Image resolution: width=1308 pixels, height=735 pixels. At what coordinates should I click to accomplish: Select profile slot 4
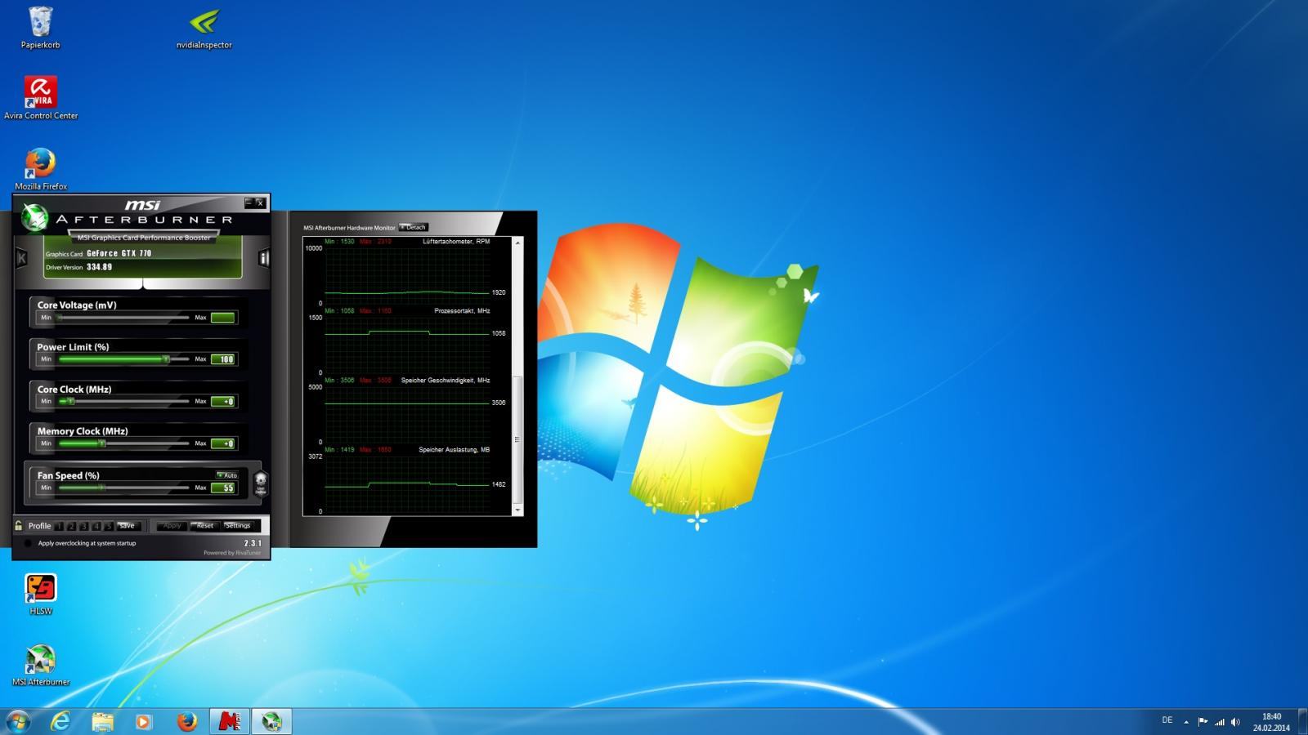96,526
